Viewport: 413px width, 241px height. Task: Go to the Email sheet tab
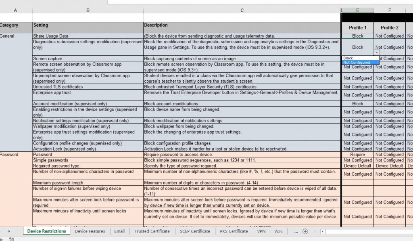click(119, 231)
